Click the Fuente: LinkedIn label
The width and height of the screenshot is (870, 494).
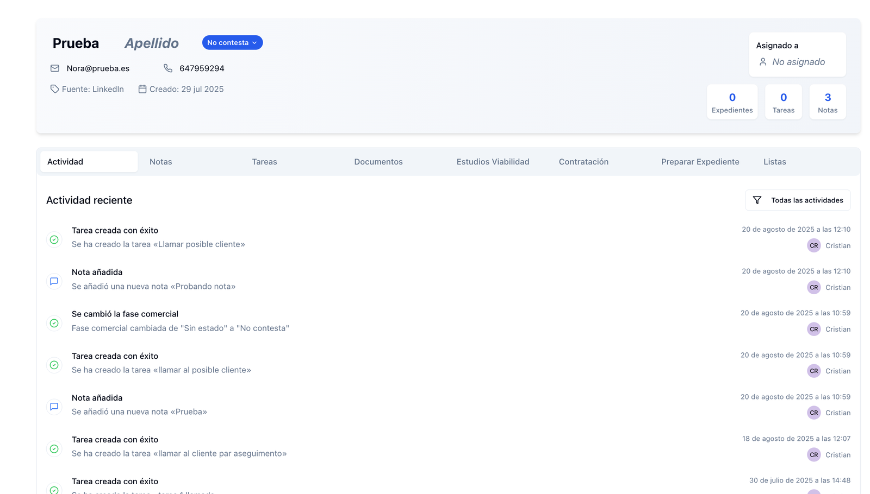point(93,89)
